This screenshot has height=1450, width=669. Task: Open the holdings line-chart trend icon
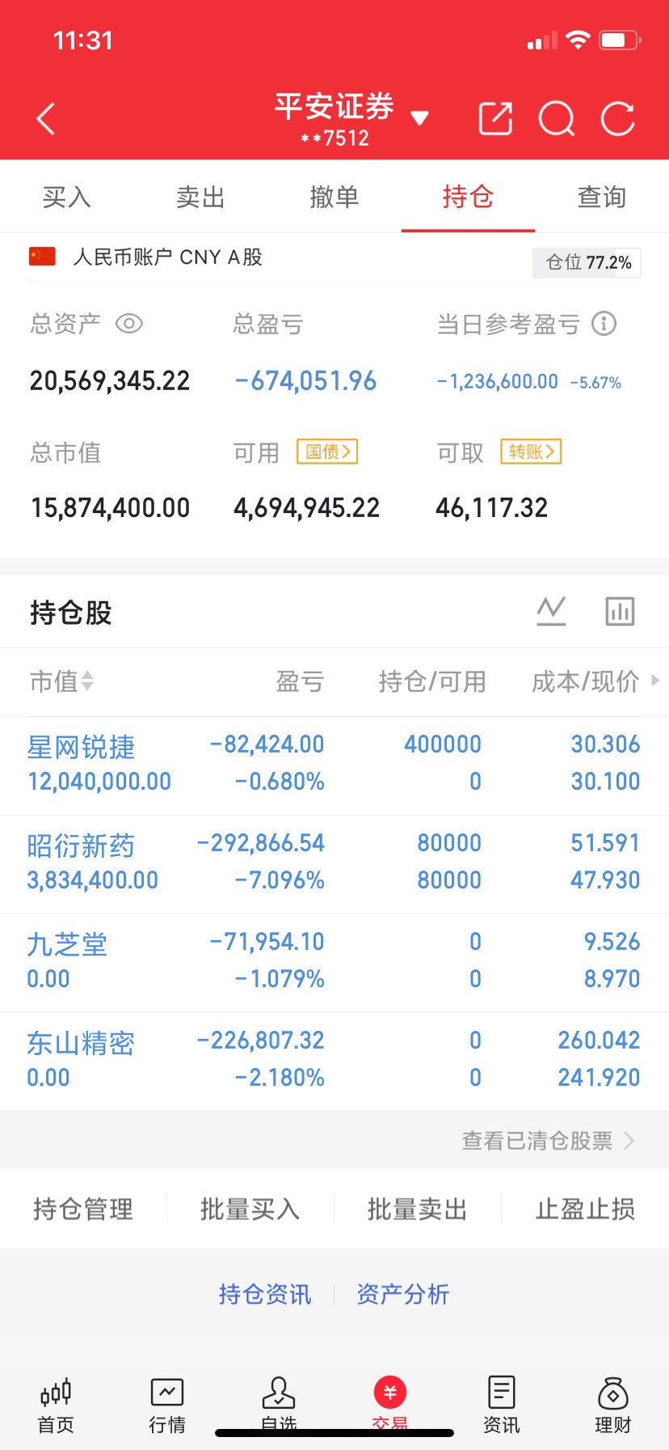click(x=551, y=611)
